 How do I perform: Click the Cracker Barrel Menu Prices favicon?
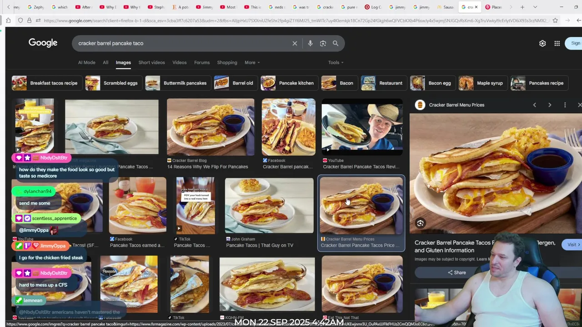420,105
